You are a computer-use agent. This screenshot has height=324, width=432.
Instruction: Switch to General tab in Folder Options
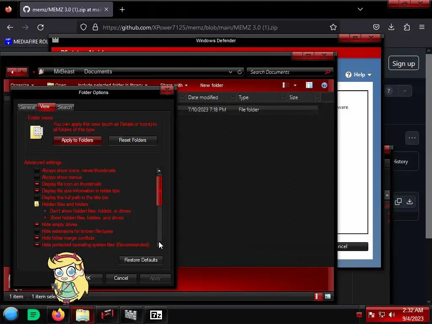[x=27, y=107]
